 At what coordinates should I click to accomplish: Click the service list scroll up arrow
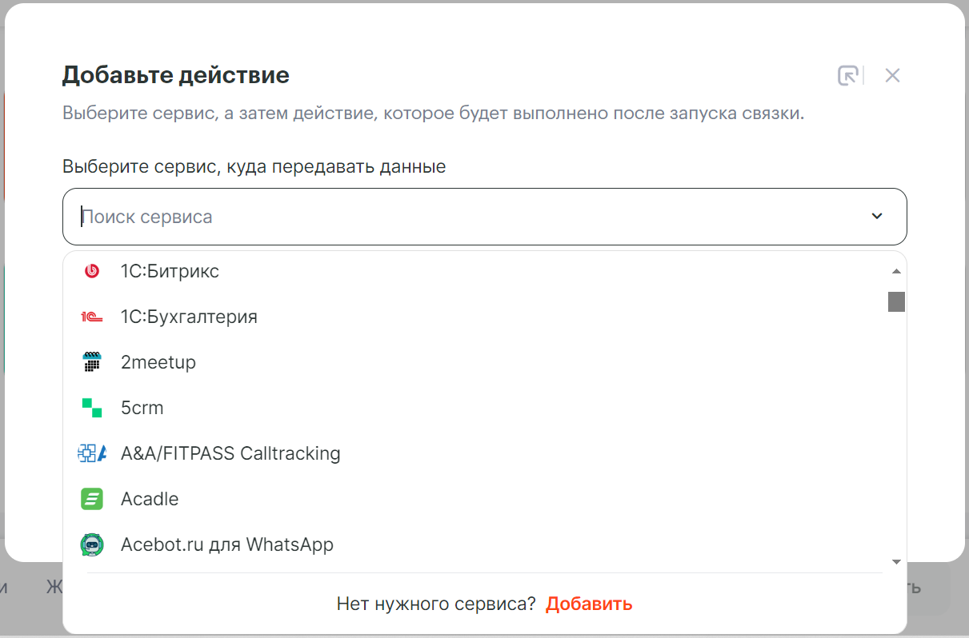click(896, 271)
